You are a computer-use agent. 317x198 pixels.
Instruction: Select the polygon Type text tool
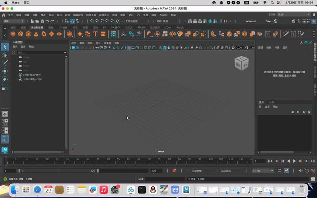coord(95,34)
